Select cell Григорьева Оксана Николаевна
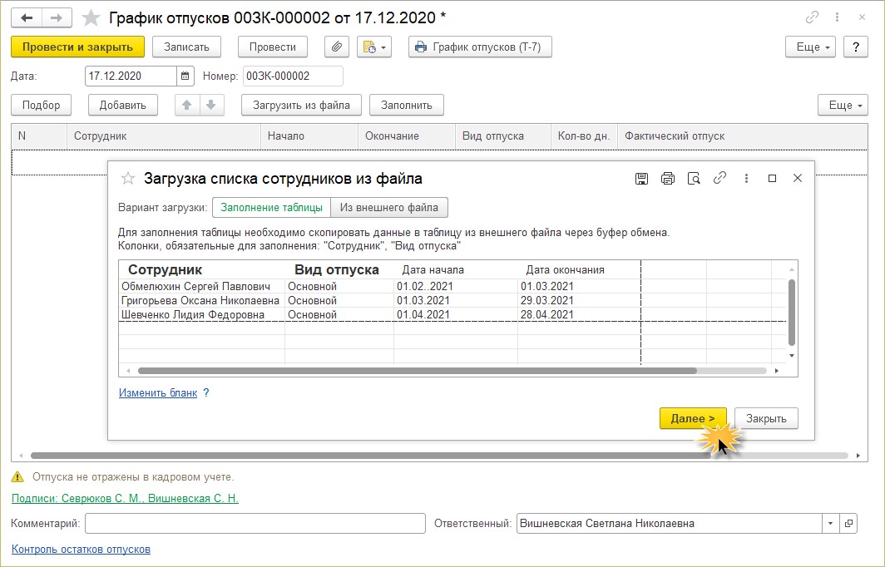885x567 pixels. click(201, 300)
